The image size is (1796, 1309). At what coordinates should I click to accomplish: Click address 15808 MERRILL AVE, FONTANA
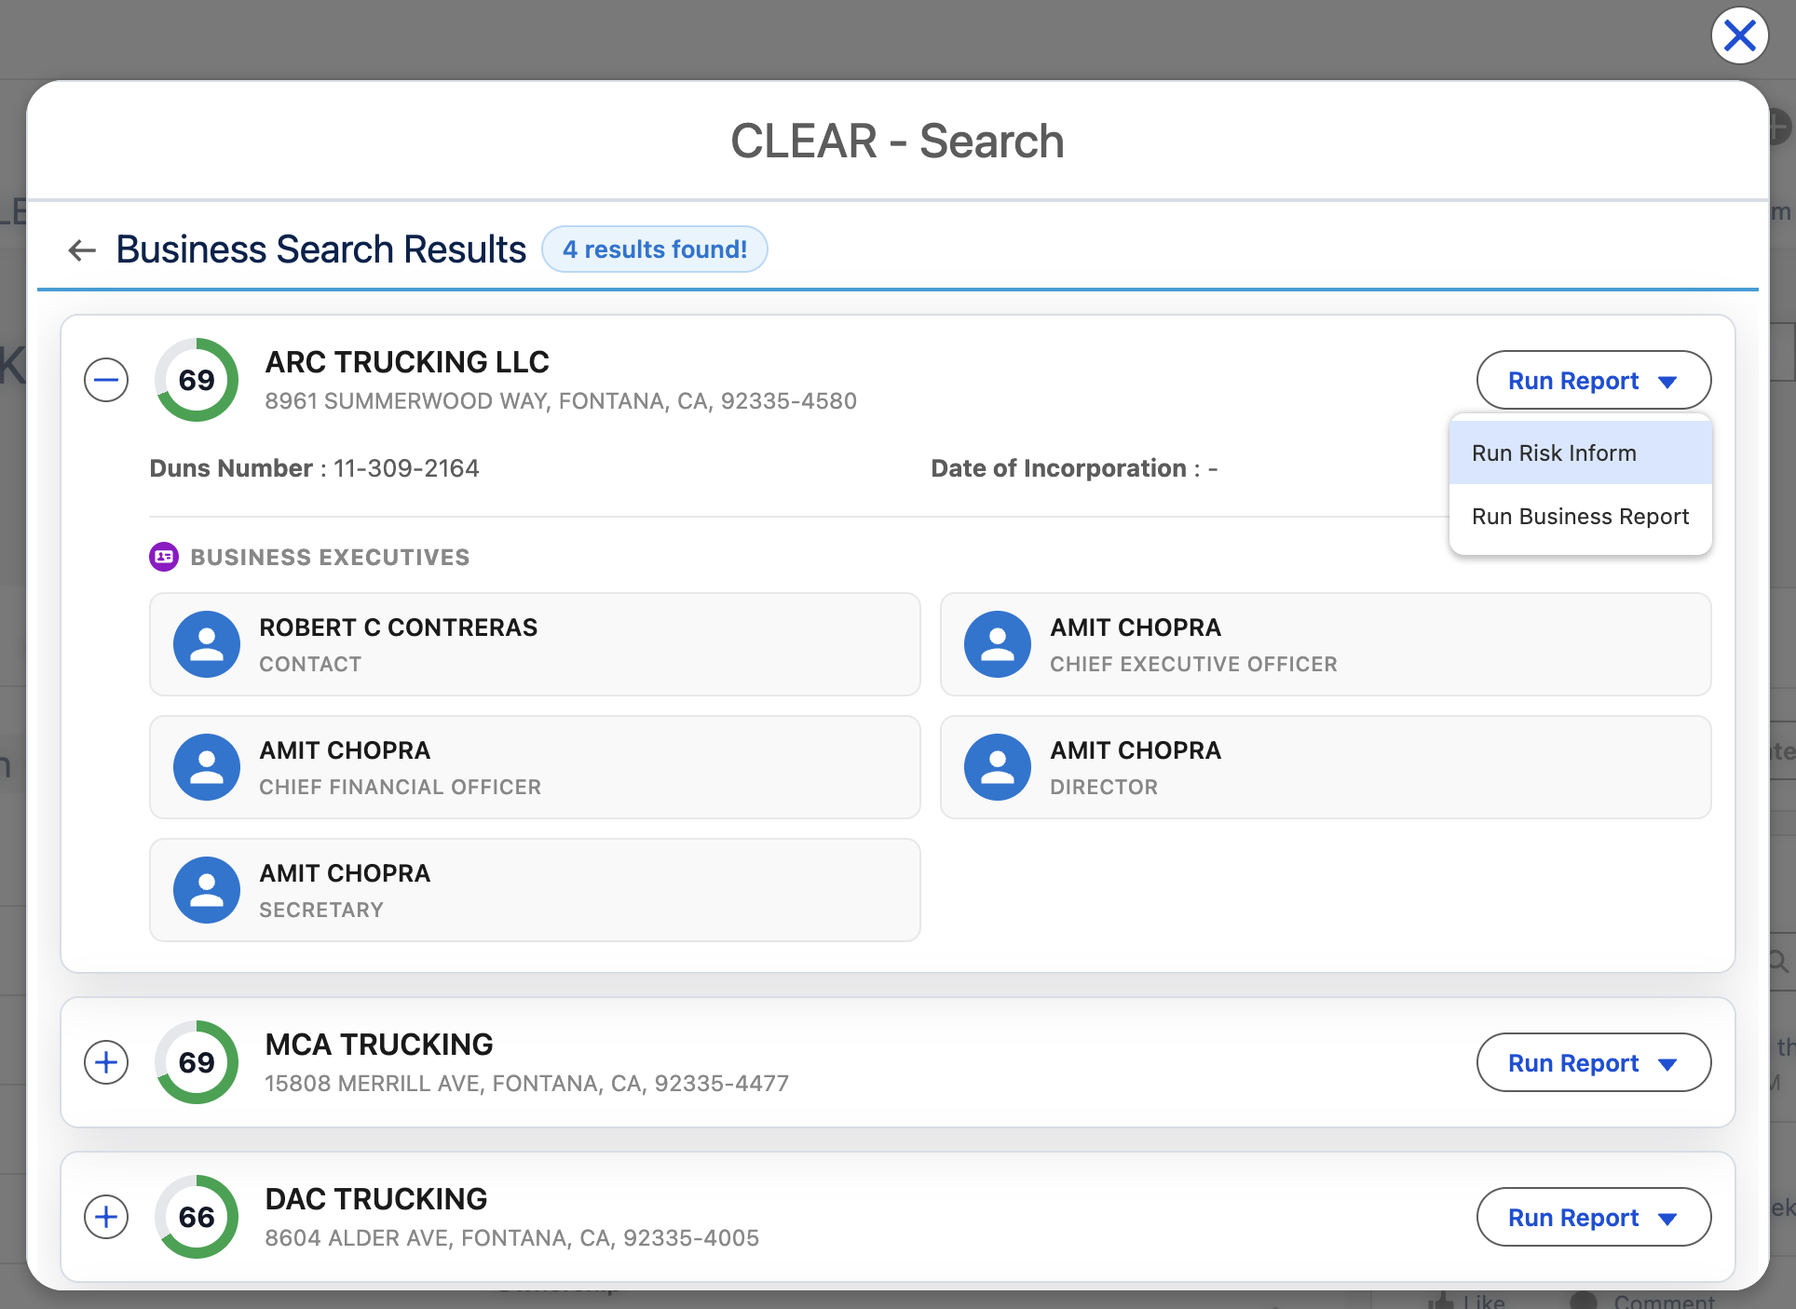(527, 1084)
